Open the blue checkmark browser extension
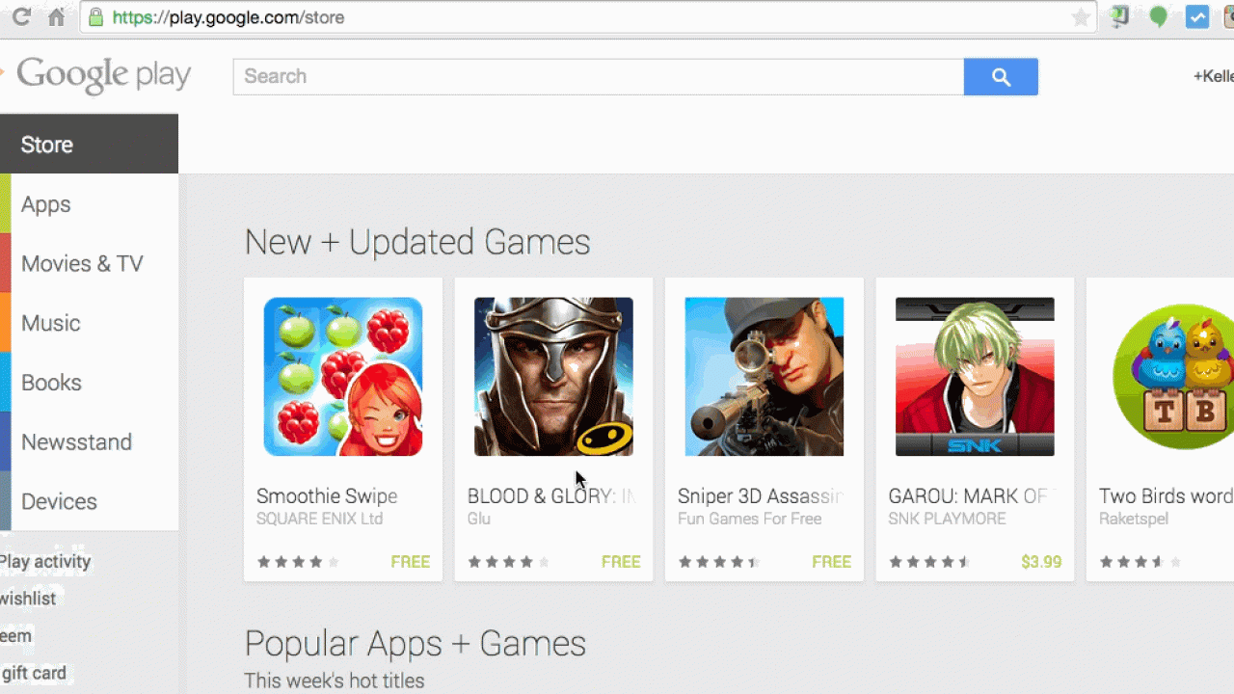 pyautogui.click(x=1197, y=17)
